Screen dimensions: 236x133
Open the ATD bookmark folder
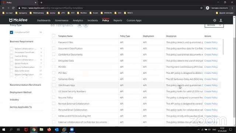[x=71, y=13]
